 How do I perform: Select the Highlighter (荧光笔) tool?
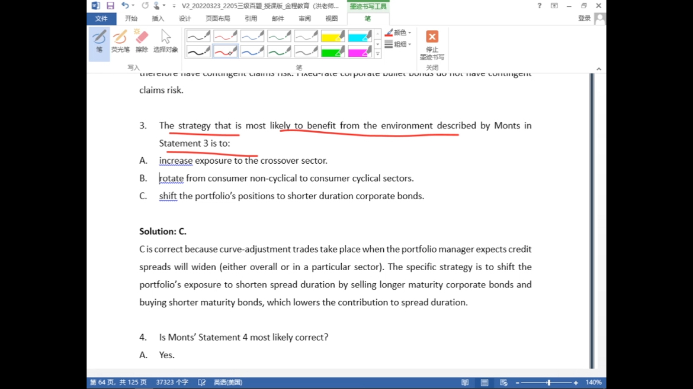pyautogui.click(x=120, y=43)
